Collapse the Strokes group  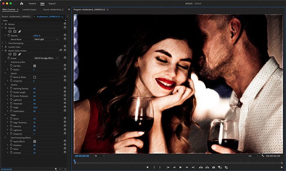click(x=5, y=85)
